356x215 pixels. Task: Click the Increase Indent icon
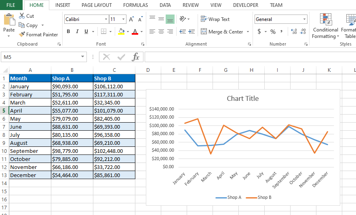192,31
